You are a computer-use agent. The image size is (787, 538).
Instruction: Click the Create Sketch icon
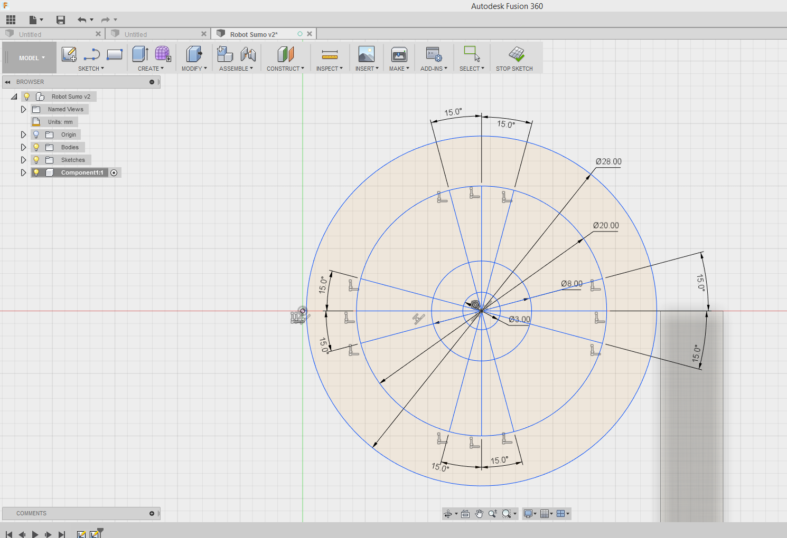click(69, 54)
